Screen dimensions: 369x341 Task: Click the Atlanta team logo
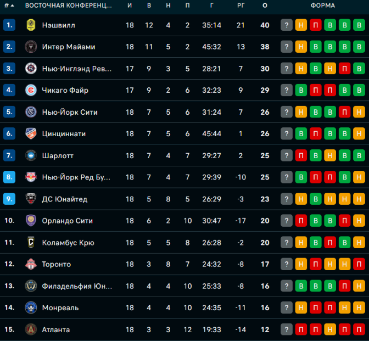point(31,329)
